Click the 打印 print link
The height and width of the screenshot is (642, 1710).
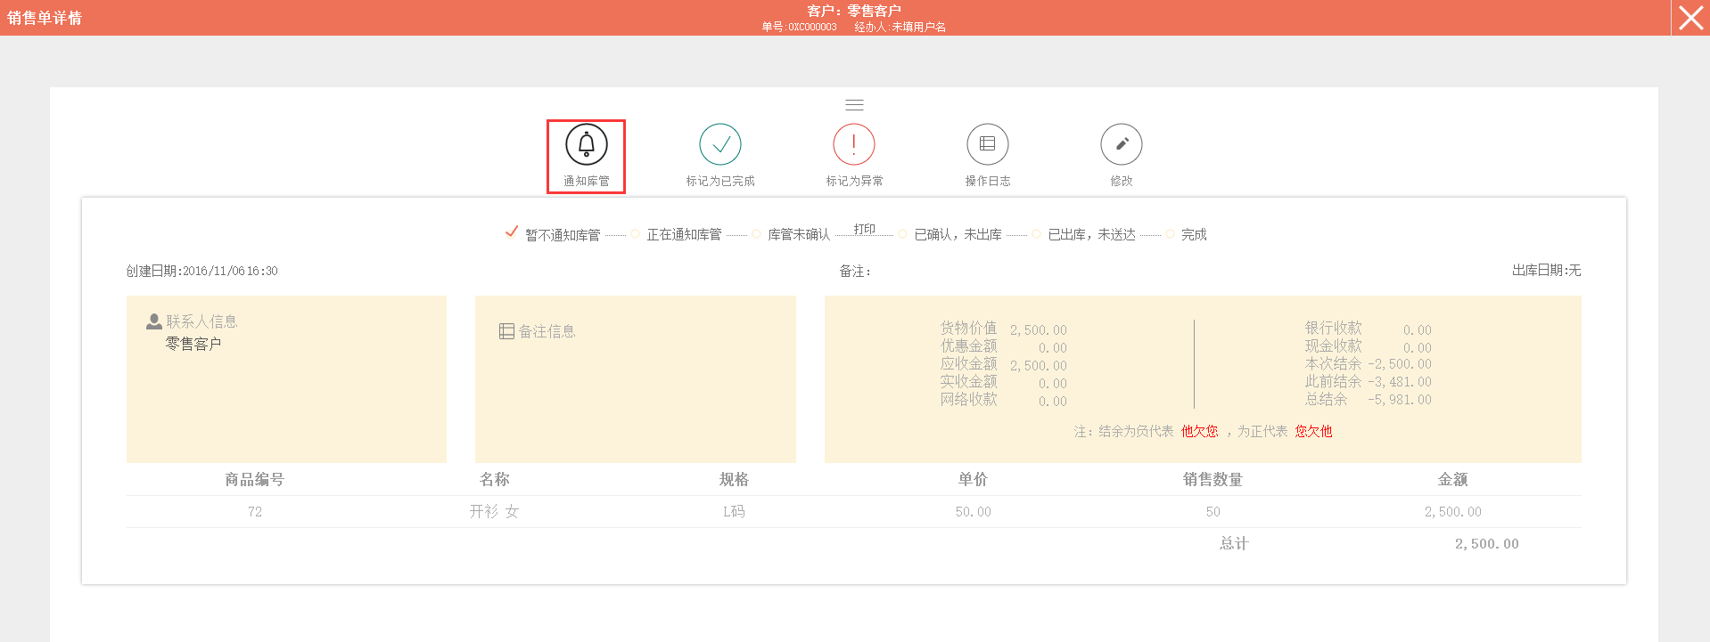pos(864,229)
